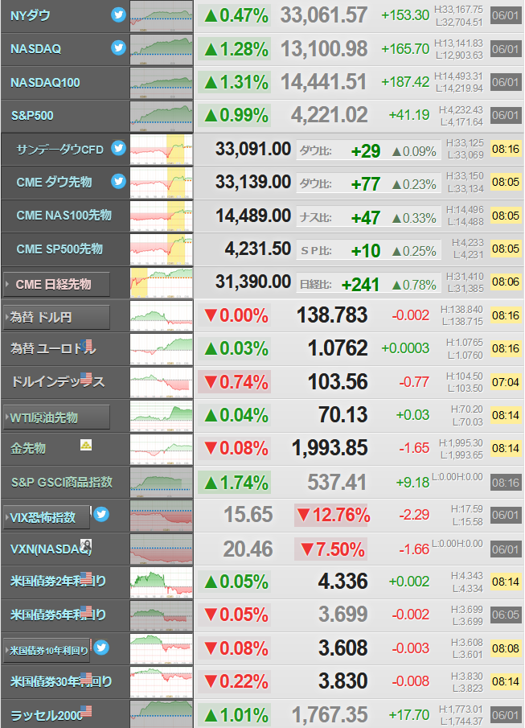Open the CME 日経先物 mini chart thumbnail
The width and height of the screenshot is (525, 728).
click(161, 282)
